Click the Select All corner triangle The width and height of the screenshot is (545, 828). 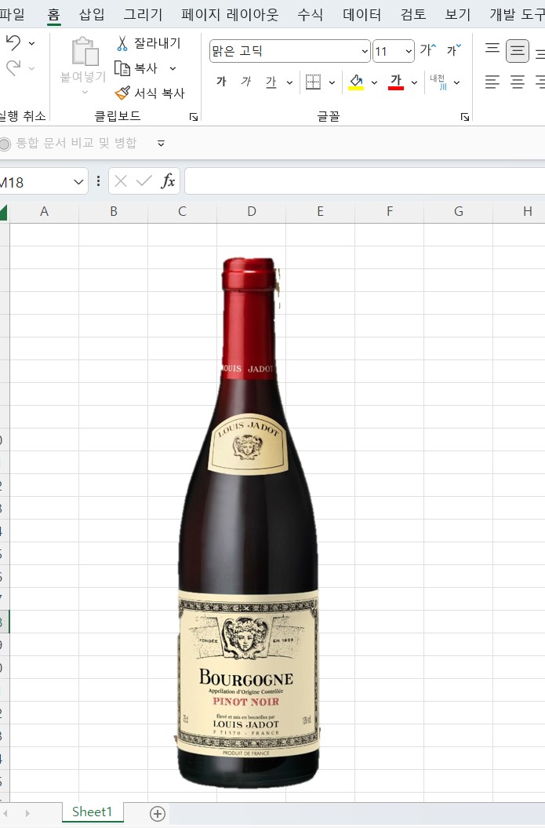point(4,212)
